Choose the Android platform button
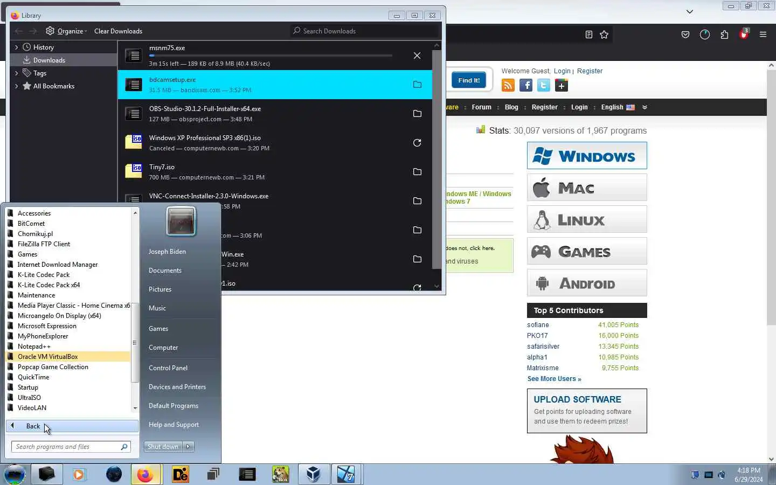Screen dimensions: 776x485 point(587,283)
